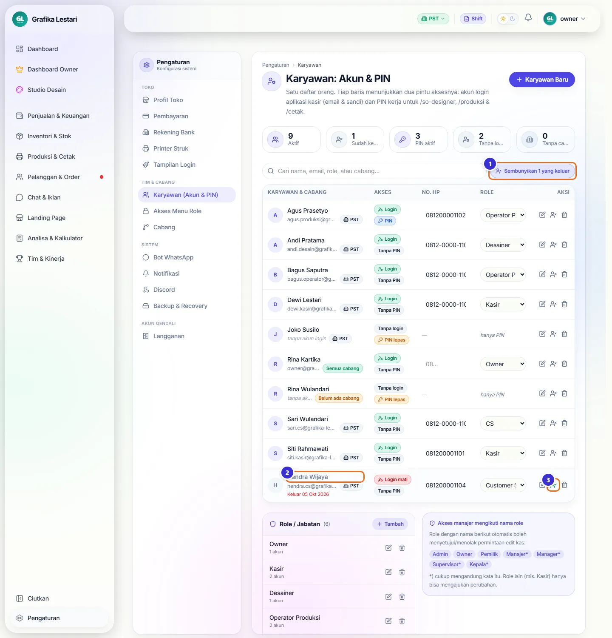
Task: Open the PST branch dropdown in header
Action: tap(433, 19)
